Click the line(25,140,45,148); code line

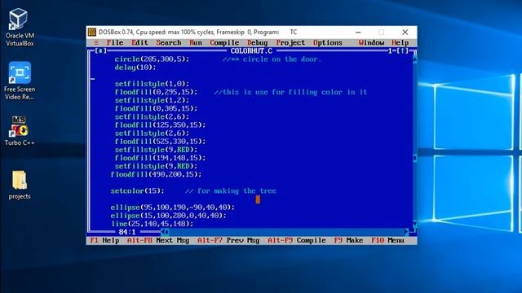(x=152, y=224)
